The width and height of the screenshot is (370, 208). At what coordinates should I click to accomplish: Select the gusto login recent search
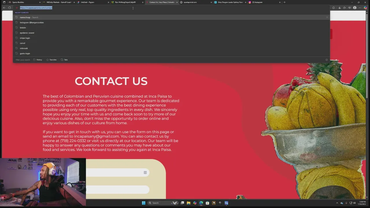[171, 53]
